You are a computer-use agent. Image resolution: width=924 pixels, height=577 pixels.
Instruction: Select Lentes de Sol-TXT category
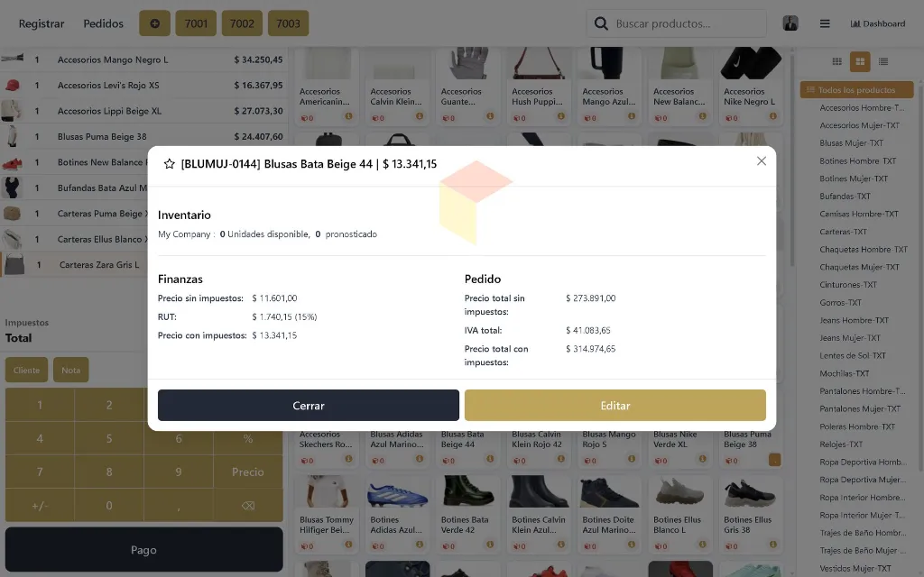tap(852, 355)
